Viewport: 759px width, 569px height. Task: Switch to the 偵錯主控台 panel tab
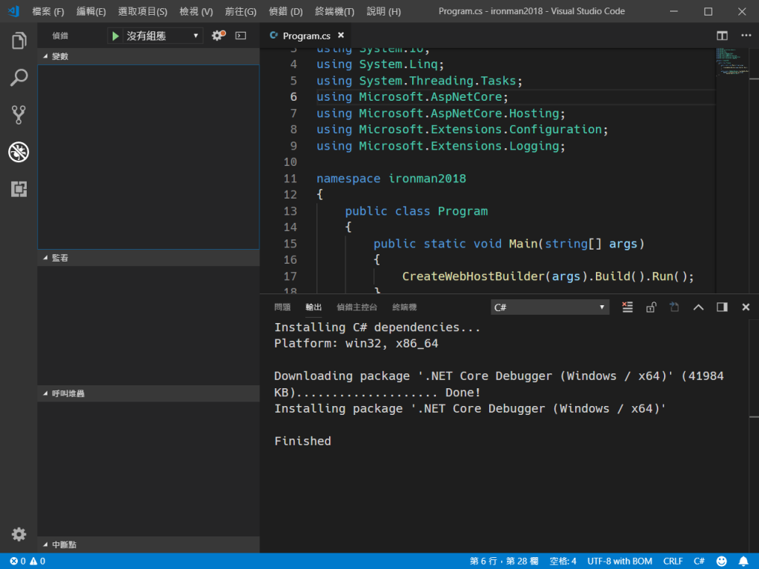coord(357,307)
